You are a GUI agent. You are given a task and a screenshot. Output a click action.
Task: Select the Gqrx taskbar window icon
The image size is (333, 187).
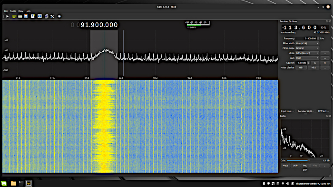[x=29, y=183]
